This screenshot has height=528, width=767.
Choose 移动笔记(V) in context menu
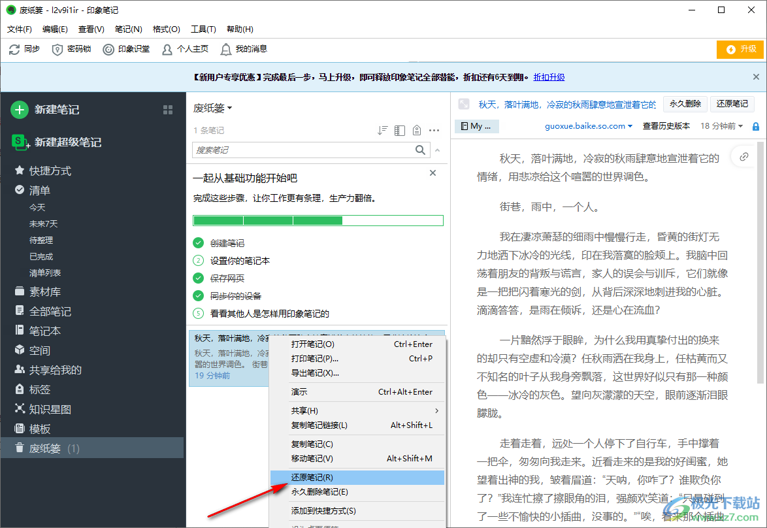(x=357, y=459)
